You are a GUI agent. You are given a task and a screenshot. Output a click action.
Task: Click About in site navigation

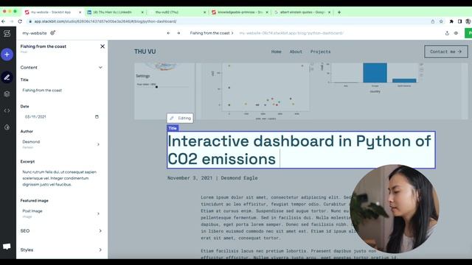pos(296,52)
